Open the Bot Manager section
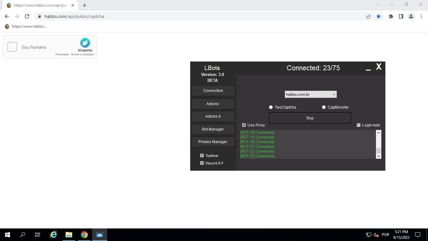The width and height of the screenshot is (428, 241). point(213,129)
